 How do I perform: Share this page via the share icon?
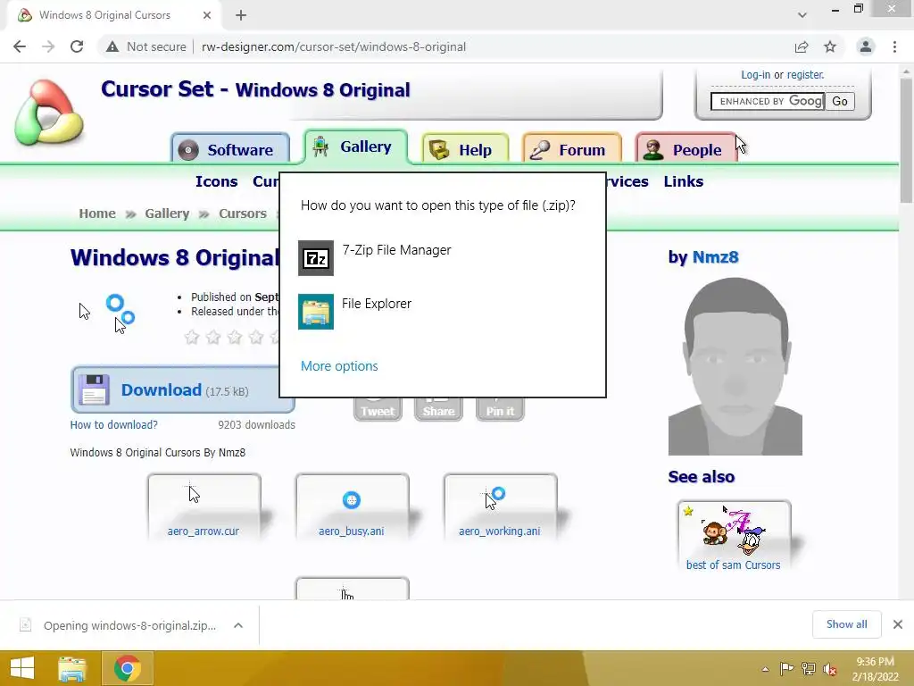pos(802,46)
